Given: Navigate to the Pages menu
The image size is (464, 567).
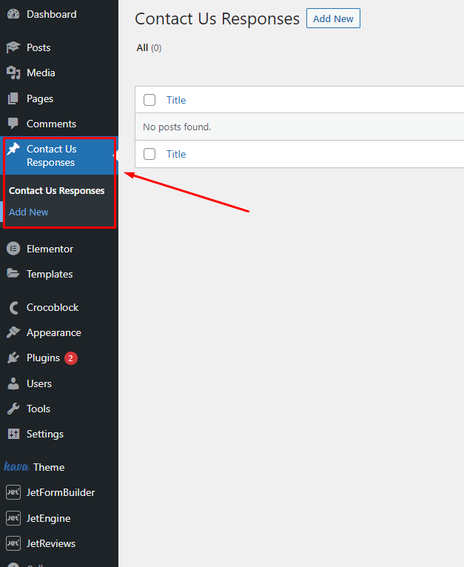Looking at the screenshot, I should (x=40, y=98).
